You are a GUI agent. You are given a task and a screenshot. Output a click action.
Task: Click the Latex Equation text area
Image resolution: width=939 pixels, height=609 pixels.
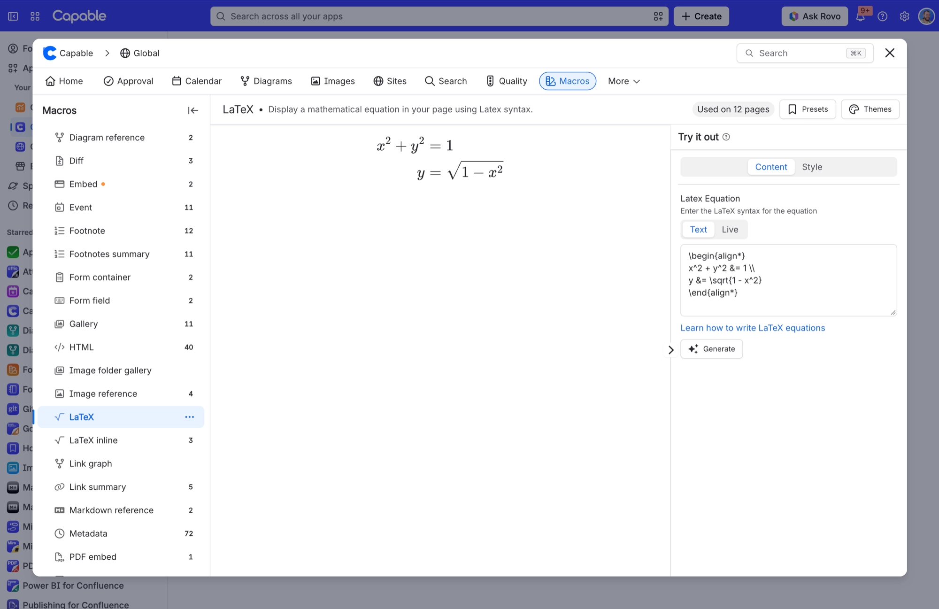788,280
